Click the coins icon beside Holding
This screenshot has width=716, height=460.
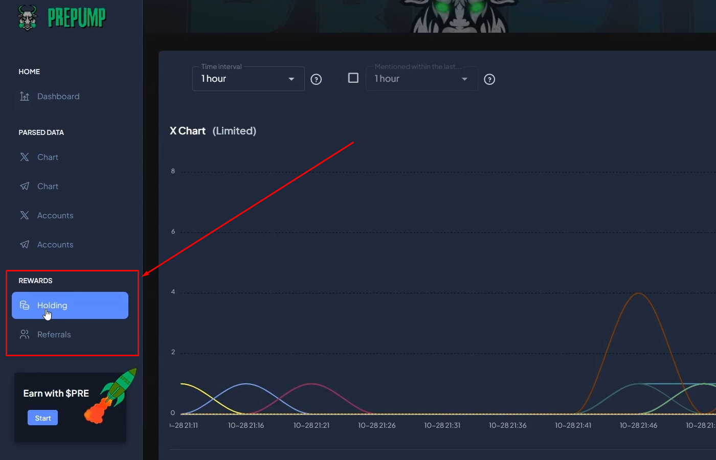(25, 305)
